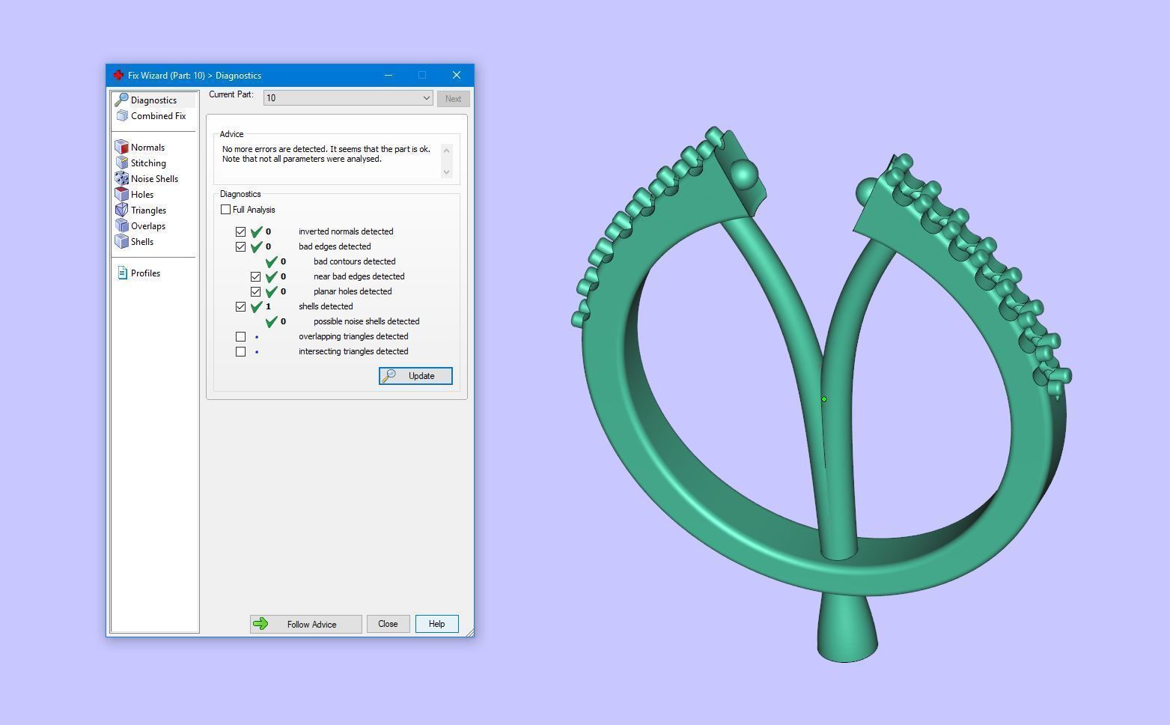The width and height of the screenshot is (1170, 725).
Task: Uncheck bad edges detected checkbox
Action: [240, 246]
